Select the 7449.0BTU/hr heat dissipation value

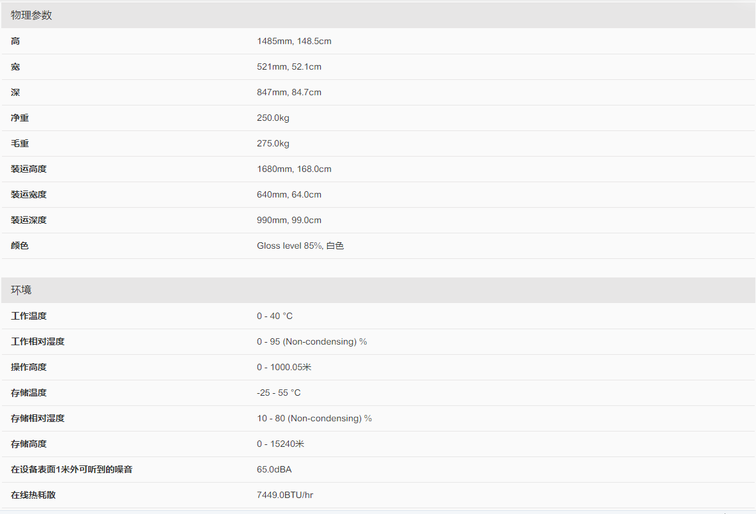(x=285, y=495)
